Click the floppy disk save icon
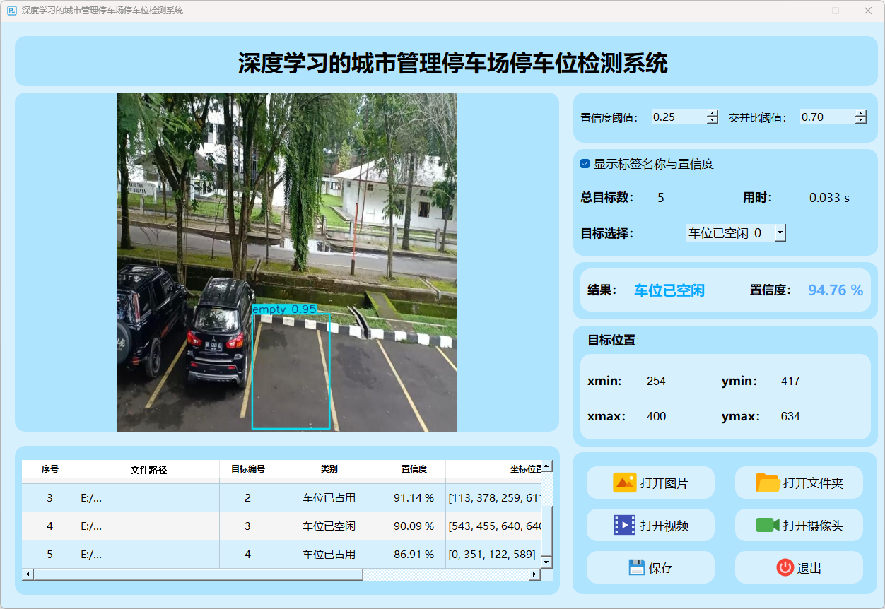Image resolution: width=885 pixels, height=609 pixels. click(636, 567)
